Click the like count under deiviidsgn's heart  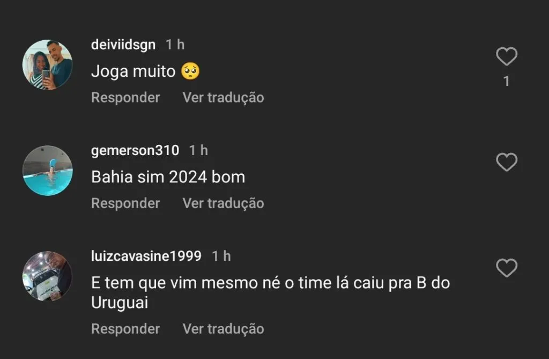506,82
